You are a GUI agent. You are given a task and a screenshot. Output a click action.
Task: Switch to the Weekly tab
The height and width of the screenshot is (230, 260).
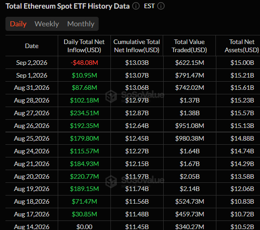47,24
